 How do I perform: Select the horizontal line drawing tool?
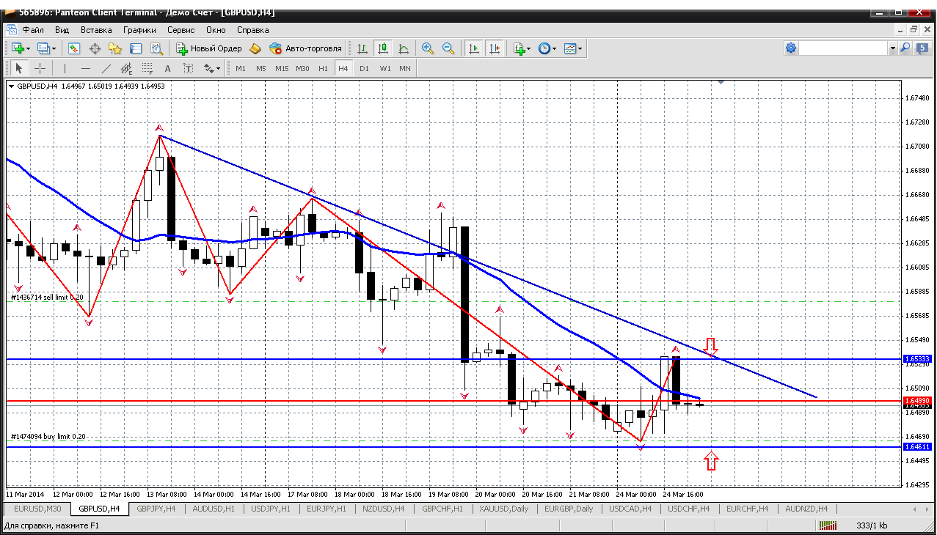point(85,68)
